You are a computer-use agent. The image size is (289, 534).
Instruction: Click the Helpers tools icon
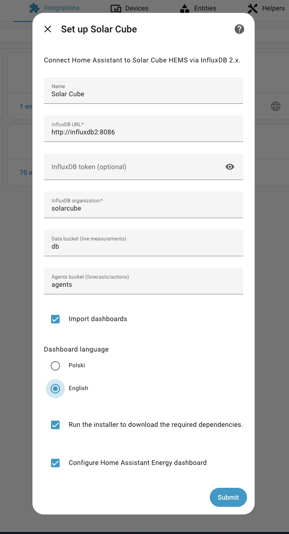[253, 9]
